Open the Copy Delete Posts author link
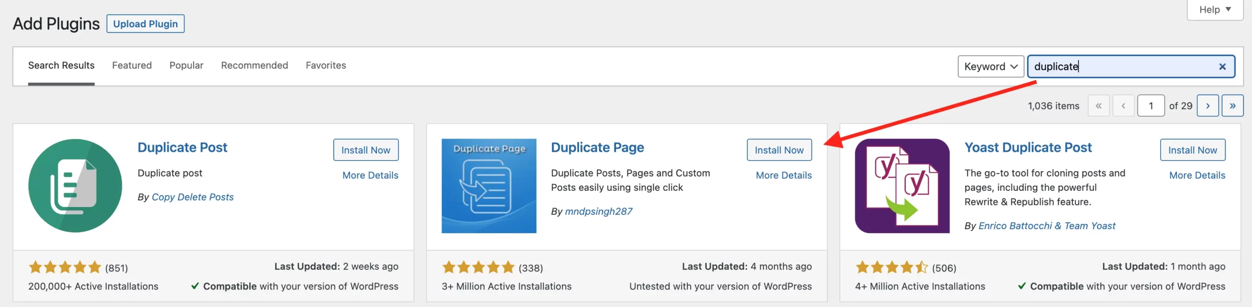This screenshot has width=1252, height=307. 193,197
